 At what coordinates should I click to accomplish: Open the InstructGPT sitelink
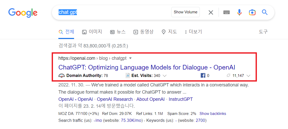coord(181,99)
